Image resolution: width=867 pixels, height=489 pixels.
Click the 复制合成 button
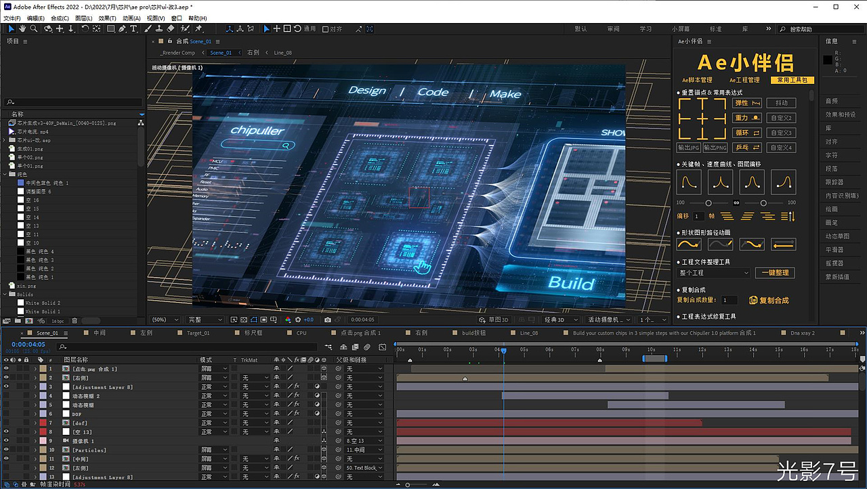pos(769,301)
